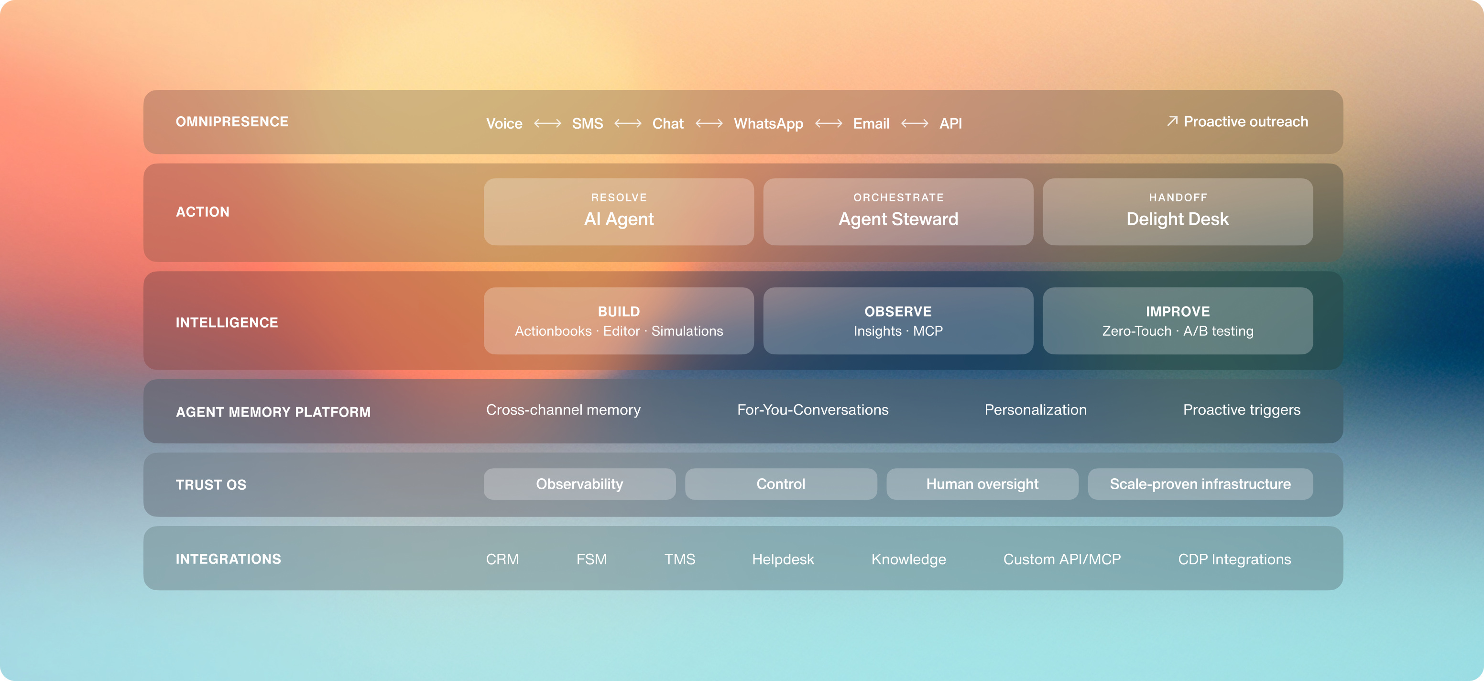Click the API channel label

coord(950,123)
